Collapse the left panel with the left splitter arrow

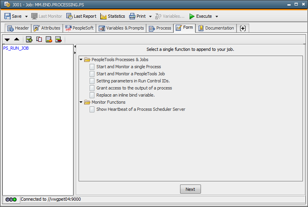[75, 47]
